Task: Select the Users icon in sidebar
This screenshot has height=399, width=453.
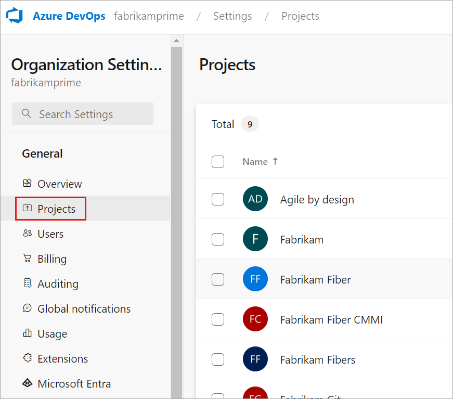Action: tap(28, 234)
